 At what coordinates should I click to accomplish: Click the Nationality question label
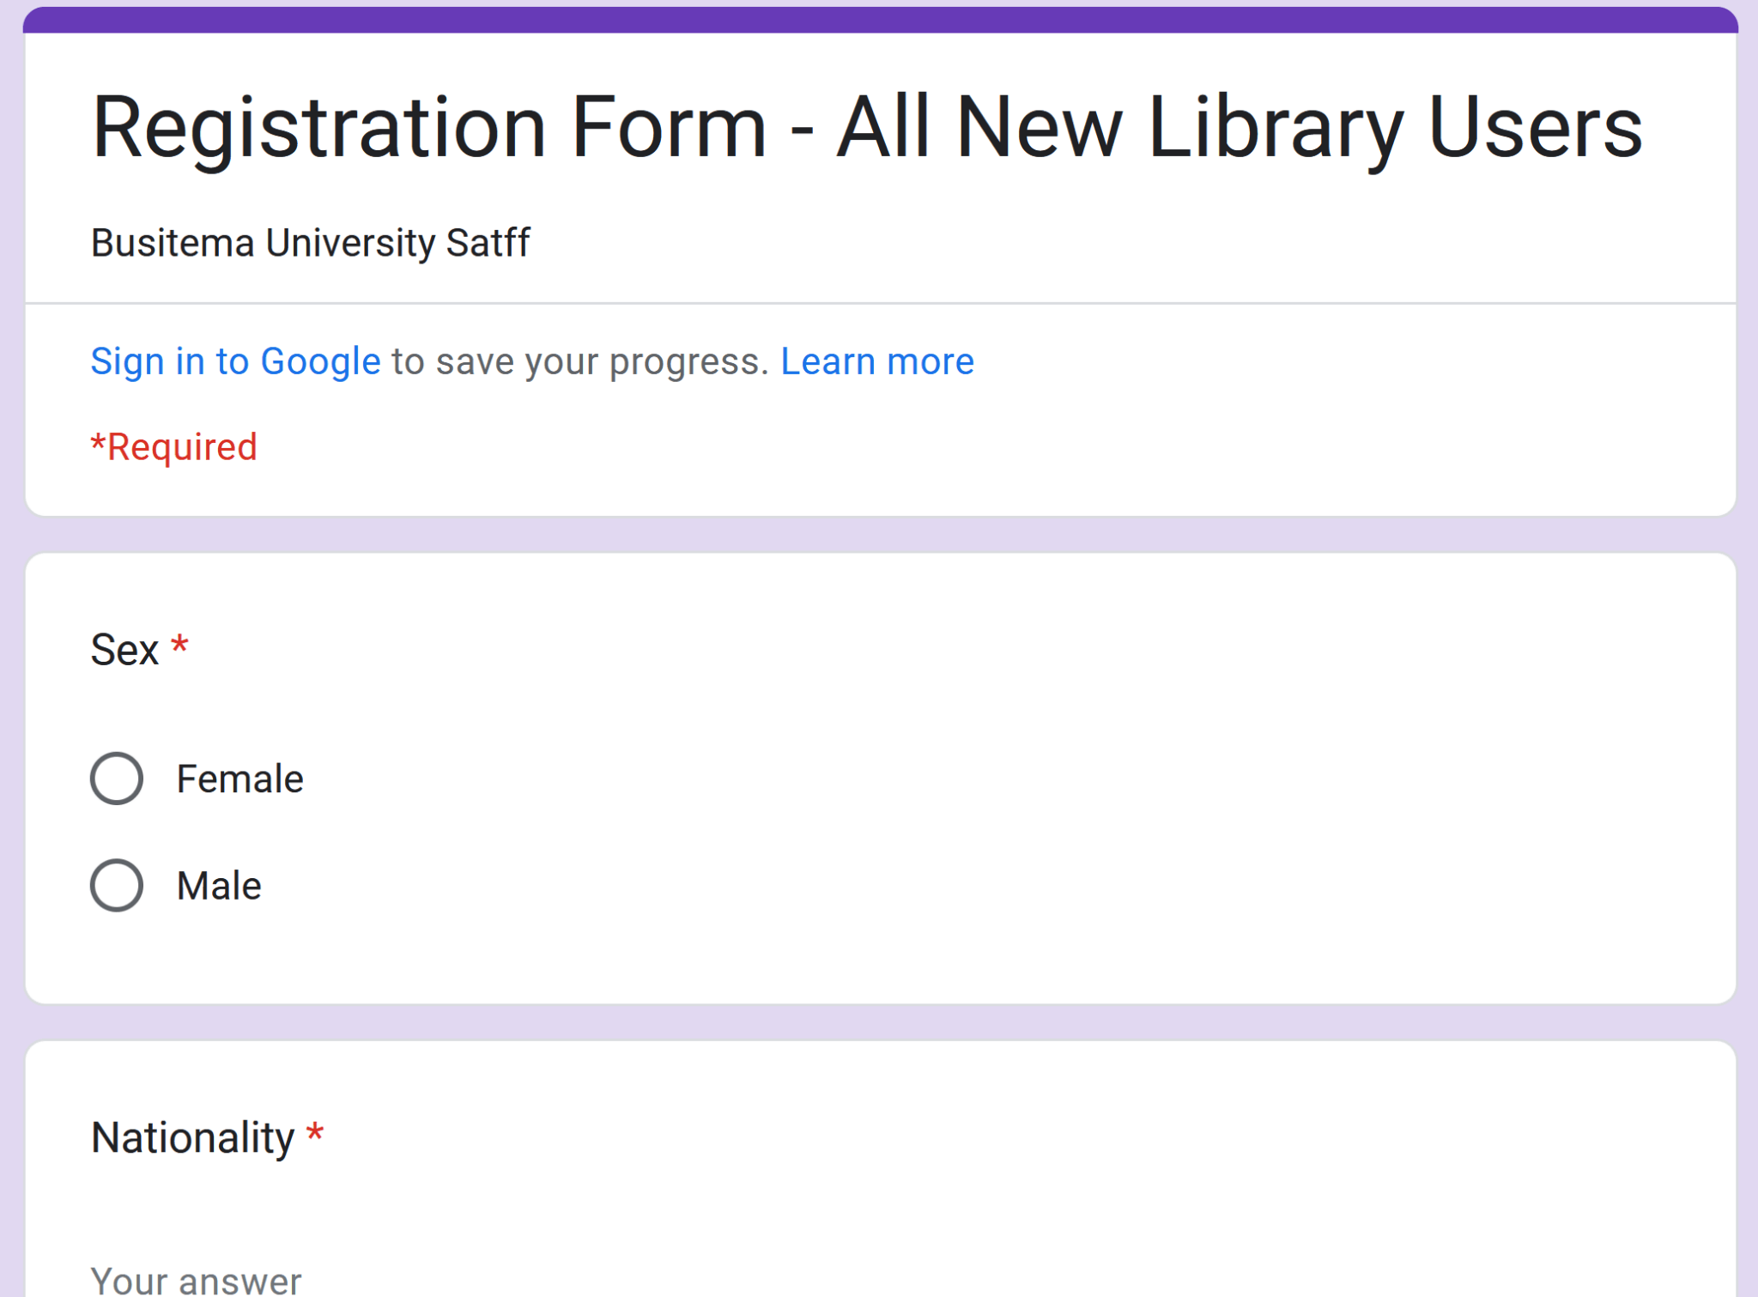(192, 1138)
